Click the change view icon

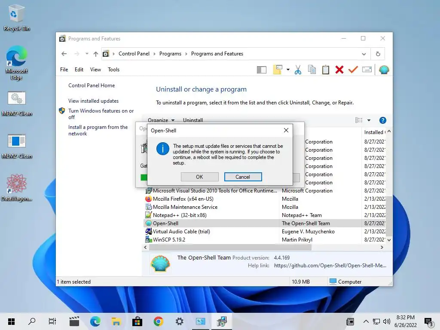359,120
